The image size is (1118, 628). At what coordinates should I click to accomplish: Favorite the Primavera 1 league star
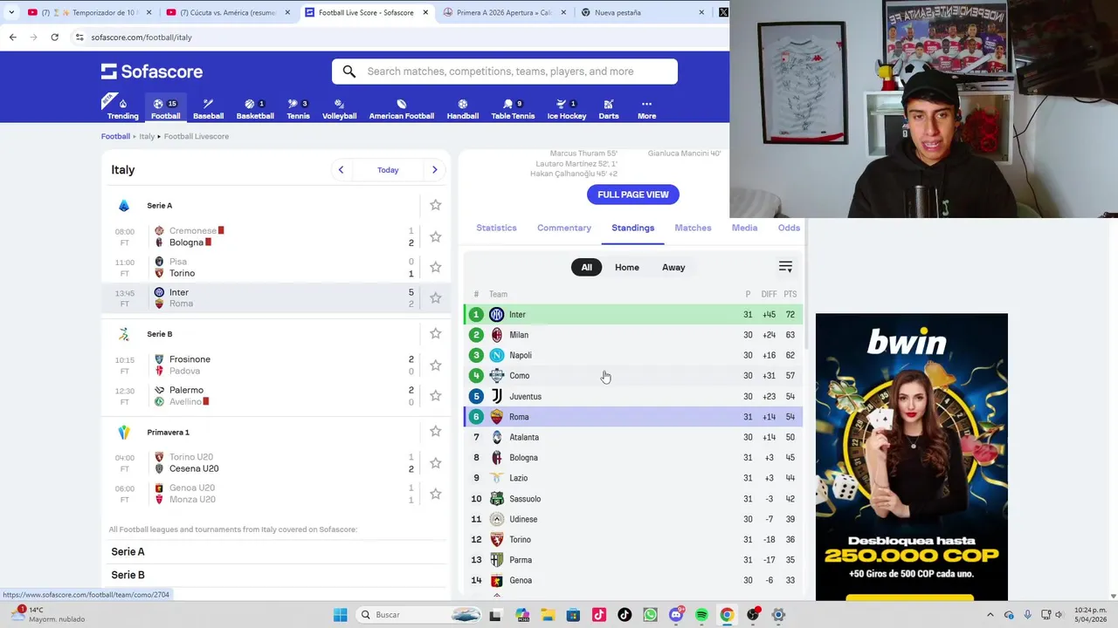(435, 431)
